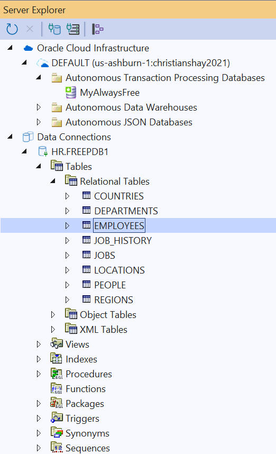Image resolution: width=276 pixels, height=454 pixels.
Task: Click the Data Connections cylinder icon
Action: (28, 137)
